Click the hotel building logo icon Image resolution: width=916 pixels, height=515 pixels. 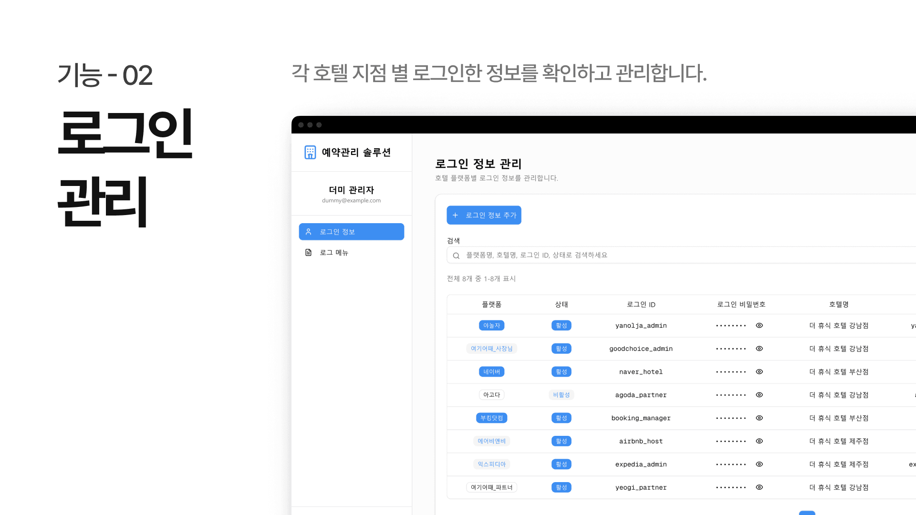click(310, 152)
